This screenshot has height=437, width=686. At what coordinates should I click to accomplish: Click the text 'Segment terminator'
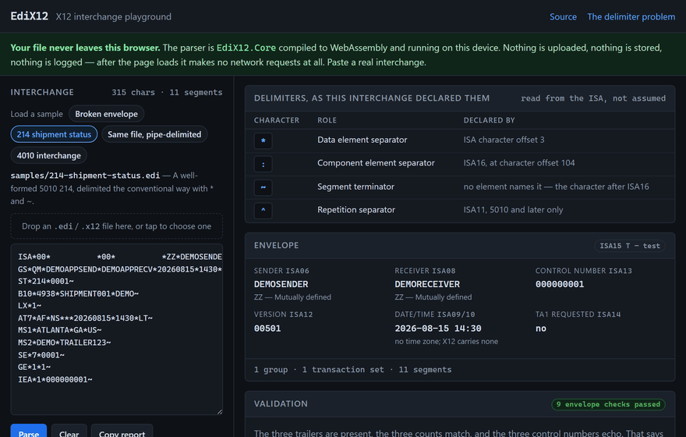(x=355, y=187)
